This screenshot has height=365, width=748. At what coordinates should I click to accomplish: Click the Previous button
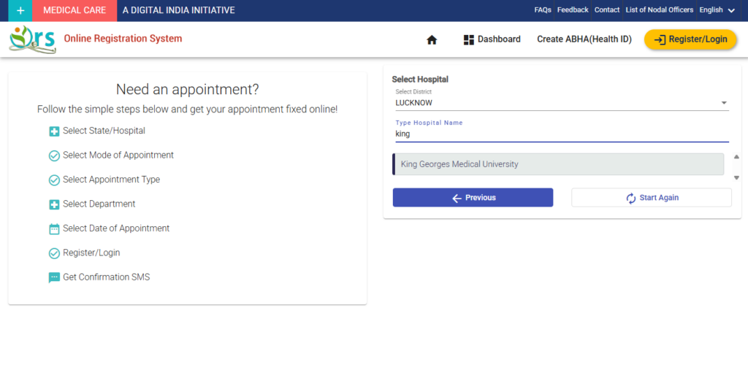point(473,198)
